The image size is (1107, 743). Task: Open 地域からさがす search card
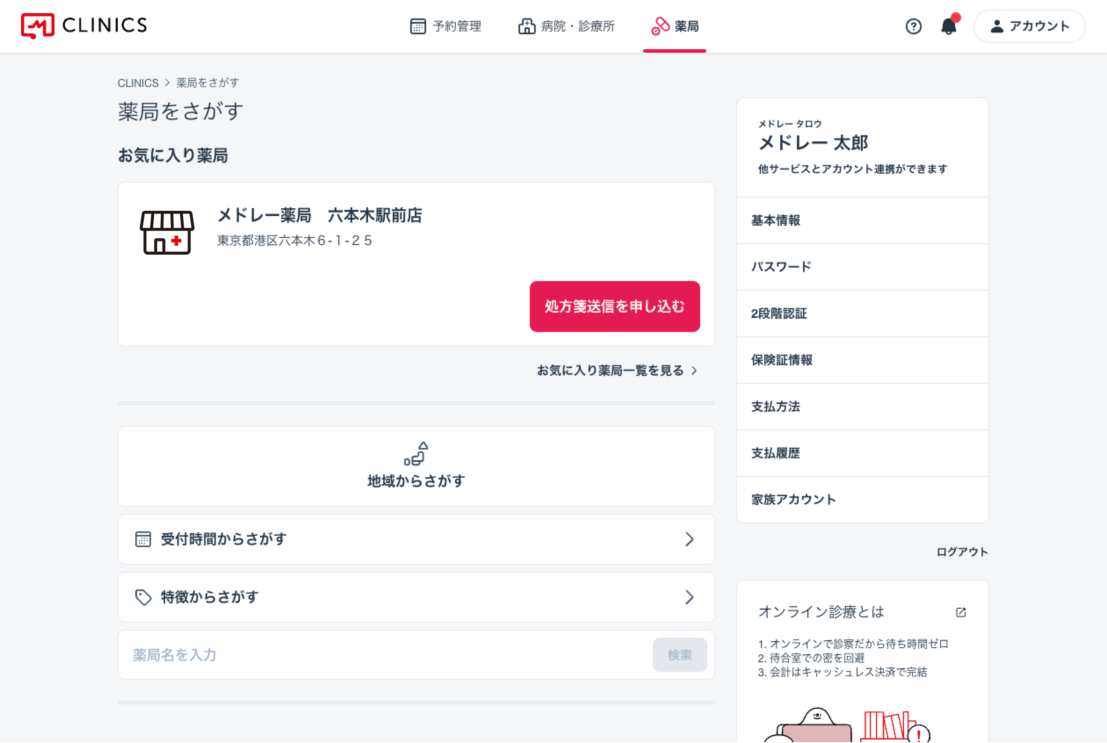(x=416, y=466)
